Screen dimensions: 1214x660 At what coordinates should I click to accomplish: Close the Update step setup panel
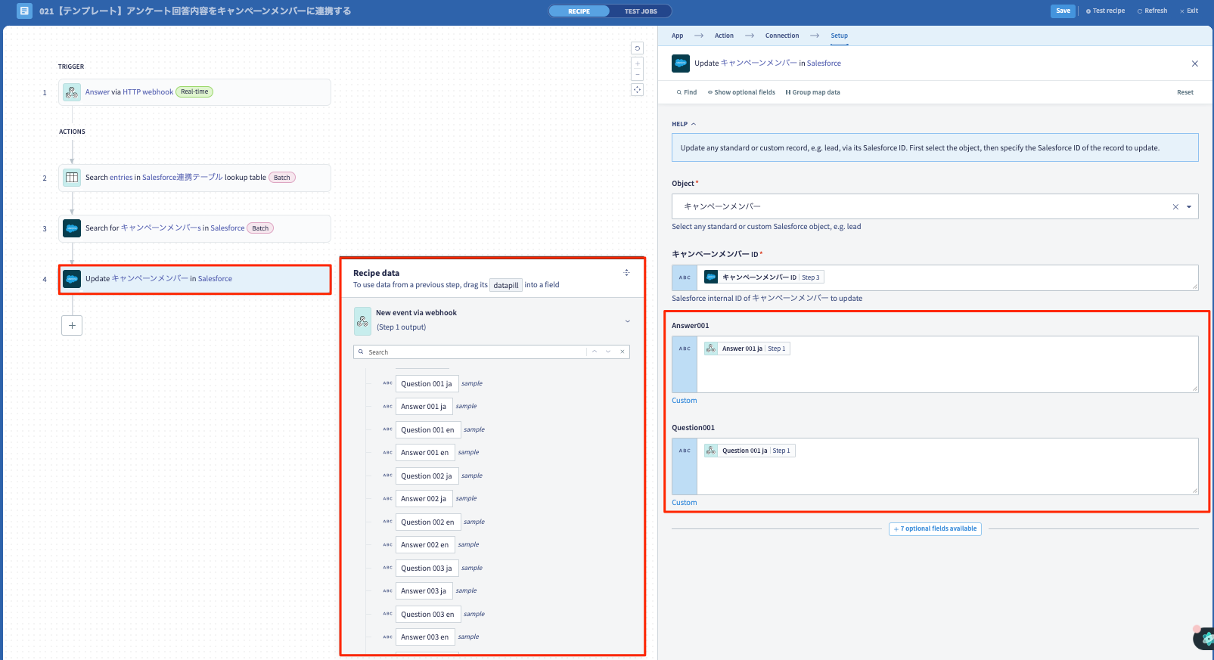pos(1195,64)
